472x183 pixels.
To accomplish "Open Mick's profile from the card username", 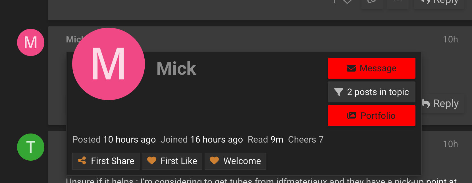I will pos(176,68).
